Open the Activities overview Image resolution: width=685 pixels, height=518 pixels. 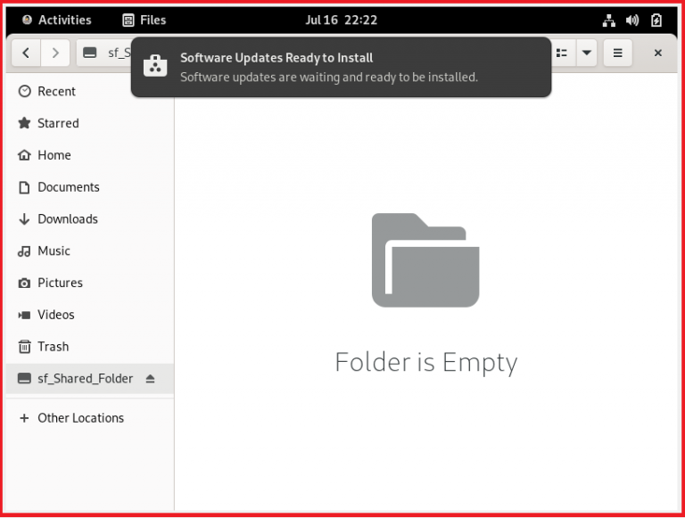[56, 20]
